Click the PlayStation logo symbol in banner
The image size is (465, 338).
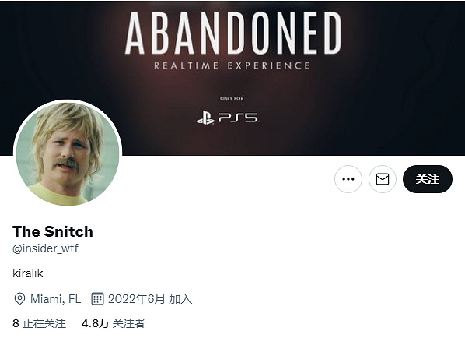tap(205, 118)
